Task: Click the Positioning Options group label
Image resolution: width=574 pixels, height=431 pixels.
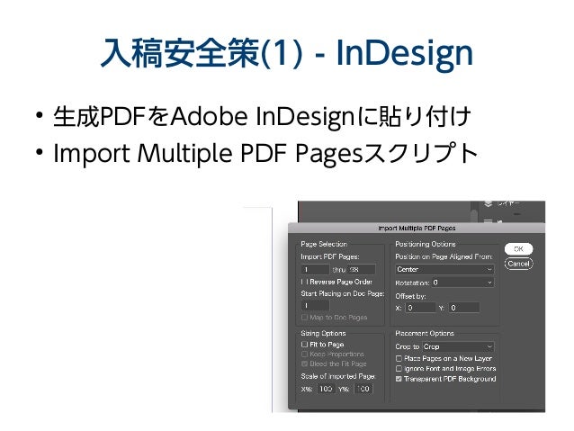Action: click(426, 244)
